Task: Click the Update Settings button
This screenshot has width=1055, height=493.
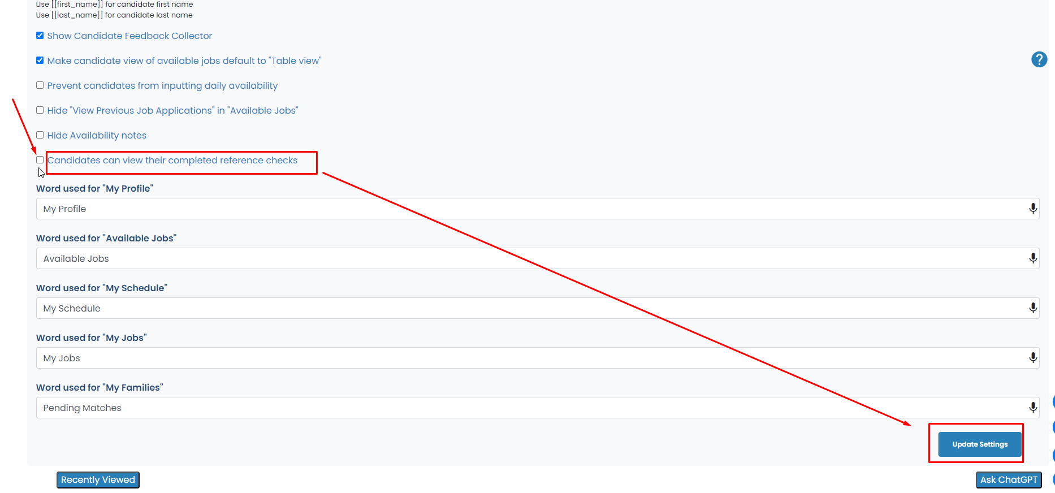Action: [x=980, y=444]
